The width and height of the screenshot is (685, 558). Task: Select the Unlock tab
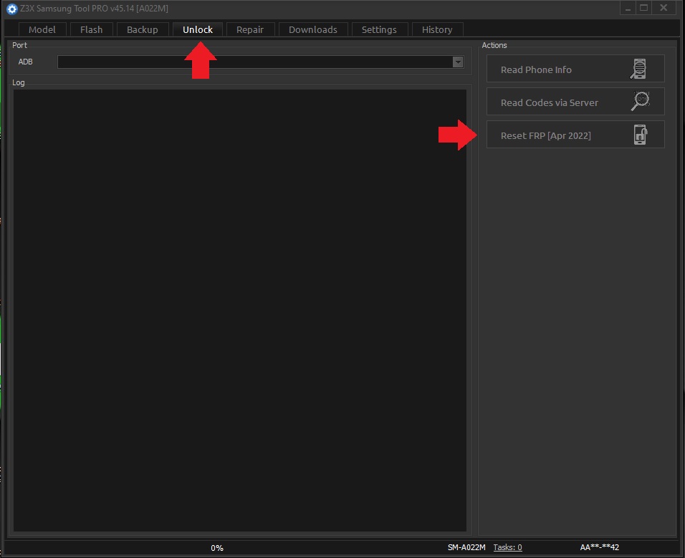coord(198,29)
